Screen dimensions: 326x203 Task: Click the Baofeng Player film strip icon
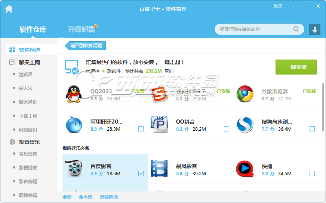tap(159, 169)
